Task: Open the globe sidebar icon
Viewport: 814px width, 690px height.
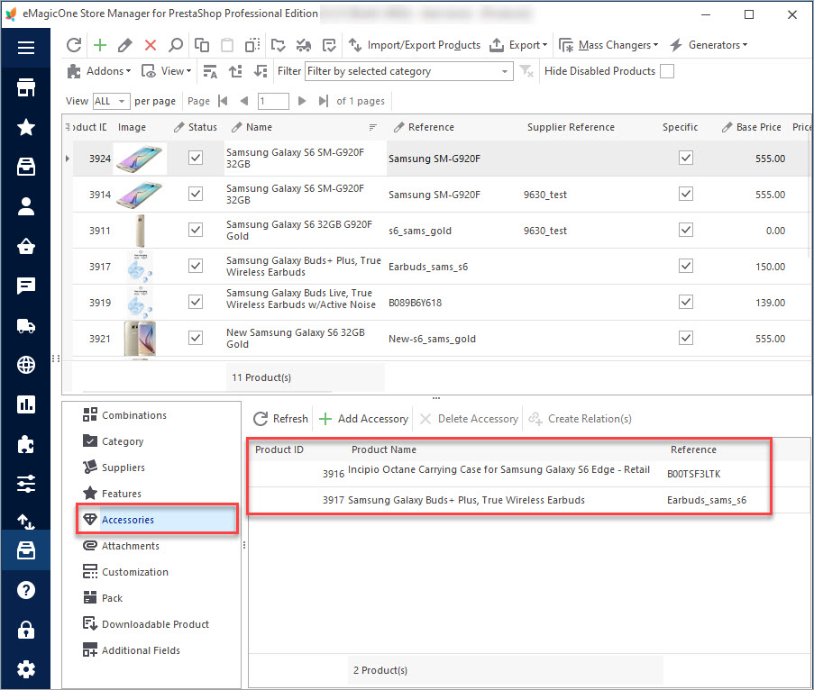Action: [26, 365]
